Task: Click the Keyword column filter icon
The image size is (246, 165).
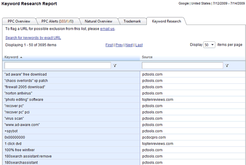Action: click(x=115, y=66)
